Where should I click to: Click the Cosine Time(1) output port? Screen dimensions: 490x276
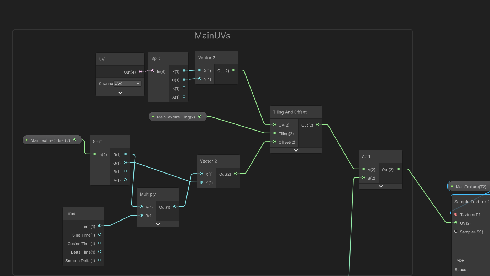click(100, 243)
